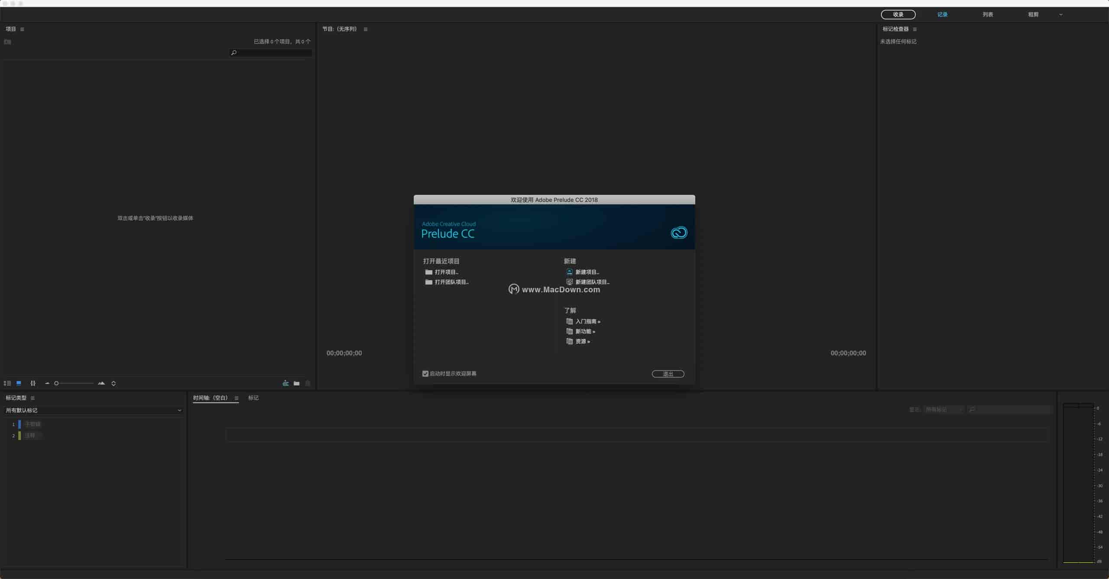Switch project panel to list view
Screen dimensions: 1109x579
[x=7, y=383]
